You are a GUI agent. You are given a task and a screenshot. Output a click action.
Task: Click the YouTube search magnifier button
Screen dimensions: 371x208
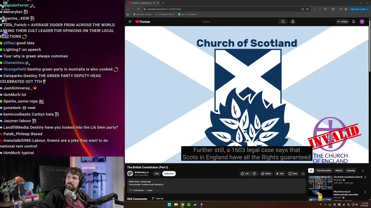283,22
